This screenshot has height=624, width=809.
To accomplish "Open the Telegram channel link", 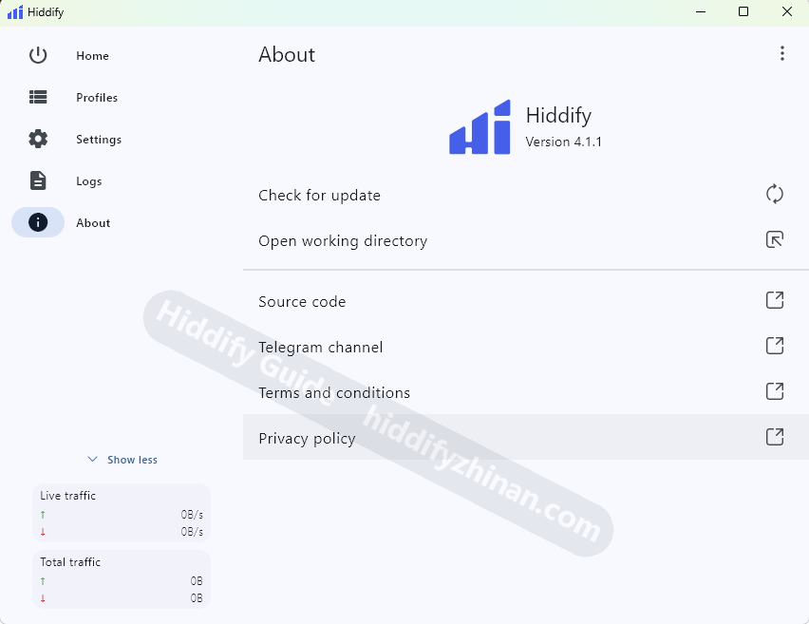I will [526, 347].
